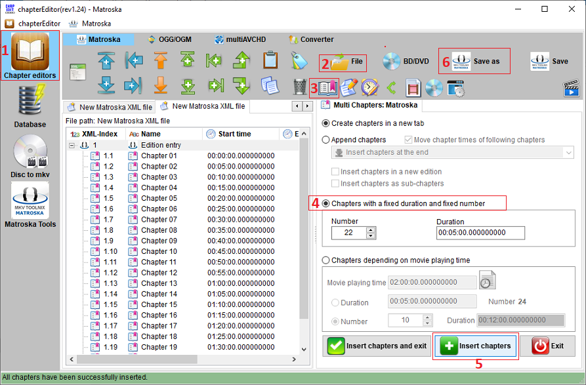This screenshot has height=385, width=586.
Task: Select the Duration radio option
Action: point(335,302)
